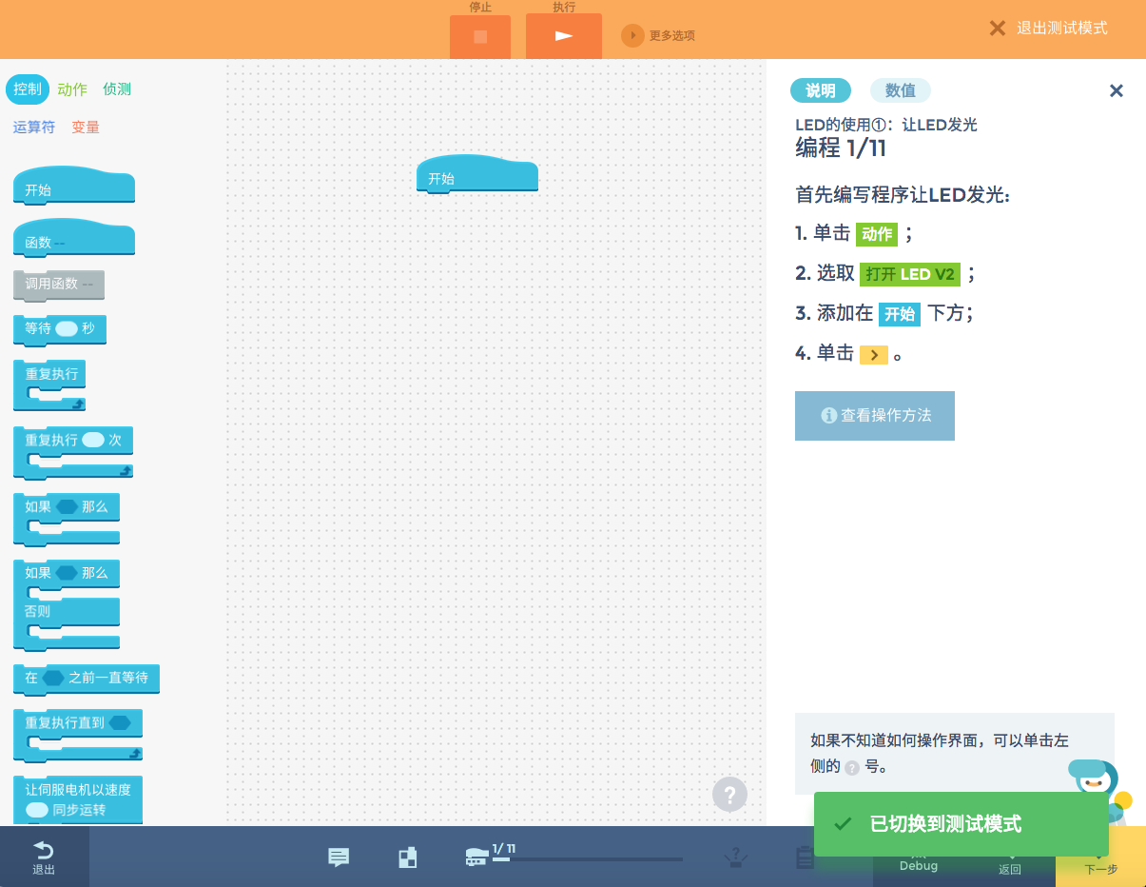Click the blocks puzzle icon in bottom bar
The width and height of the screenshot is (1146, 887).
pyautogui.click(x=407, y=857)
